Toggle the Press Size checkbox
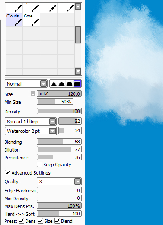Viewport: 163px width, 225px height. click(40, 221)
